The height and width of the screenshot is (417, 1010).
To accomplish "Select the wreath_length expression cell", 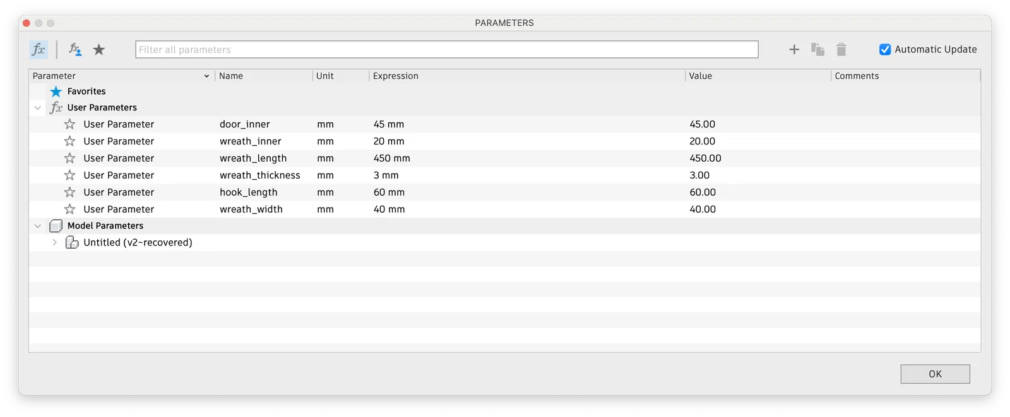I will point(392,158).
